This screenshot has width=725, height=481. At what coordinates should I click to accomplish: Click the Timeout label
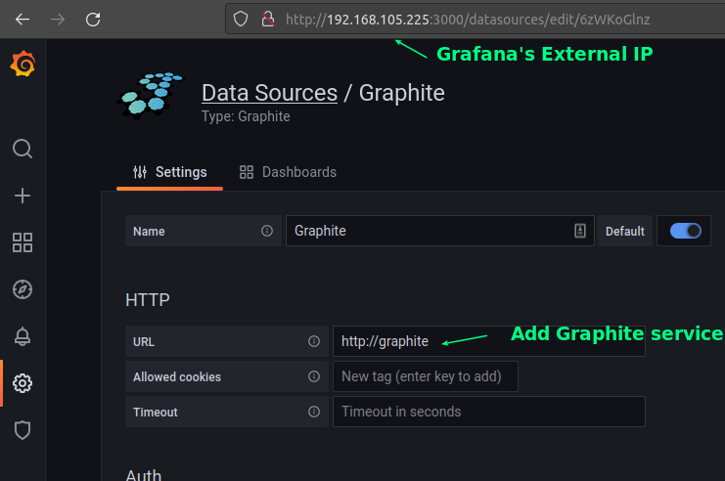tap(156, 413)
